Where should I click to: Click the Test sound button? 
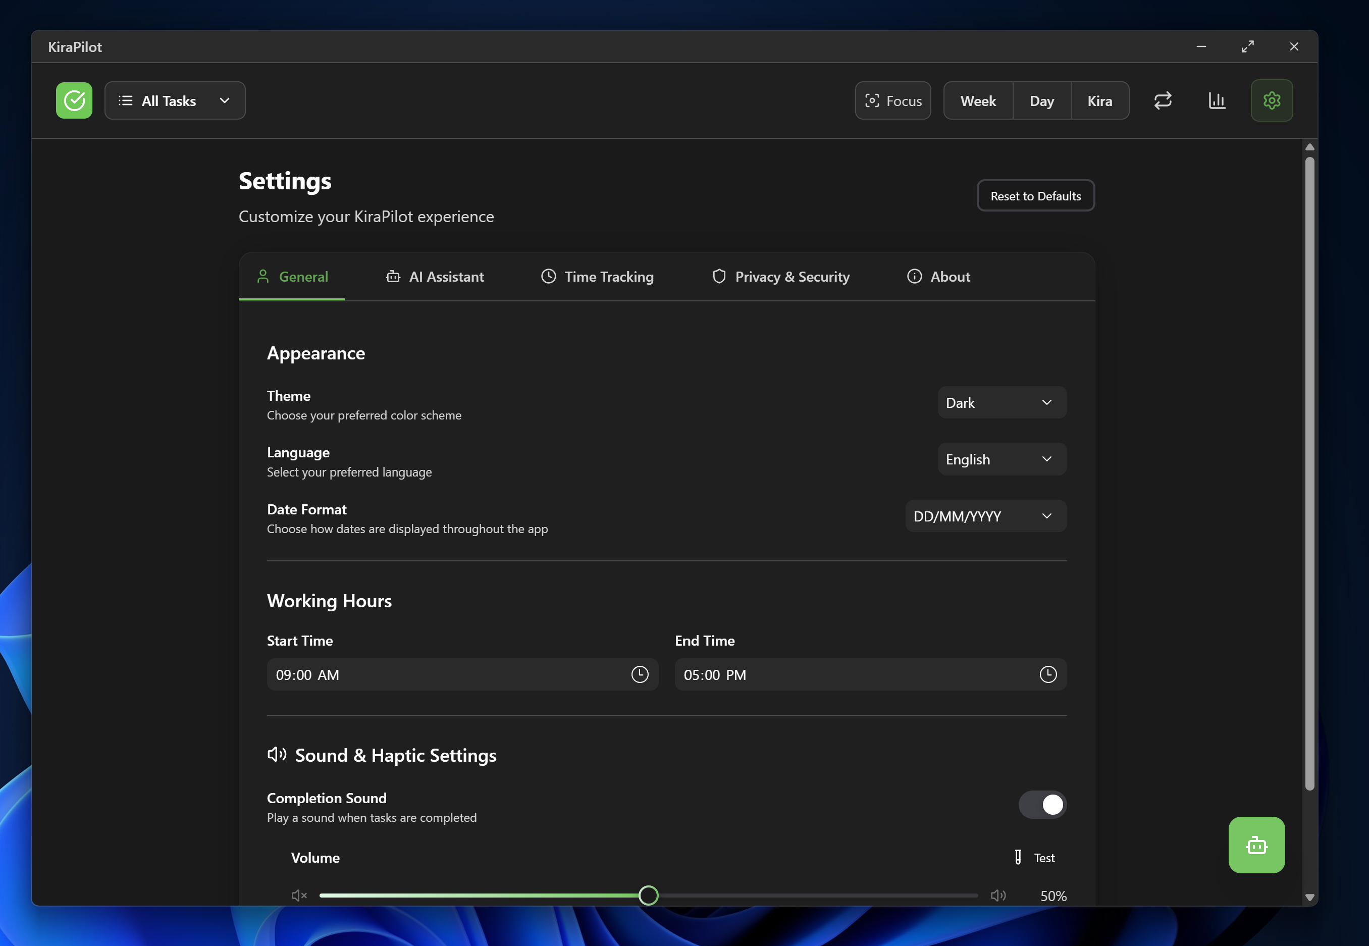(x=1035, y=858)
